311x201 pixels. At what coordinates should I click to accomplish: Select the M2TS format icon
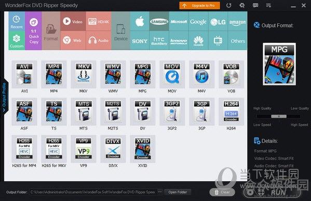tap(113, 111)
